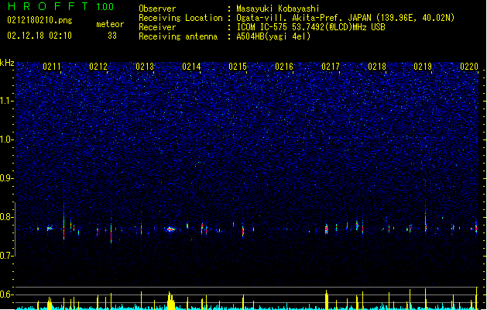
Task: Click the 1.1 kHz axis label
Action: tap(7, 101)
